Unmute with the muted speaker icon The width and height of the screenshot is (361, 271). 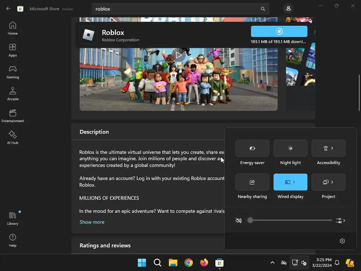click(239, 221)
